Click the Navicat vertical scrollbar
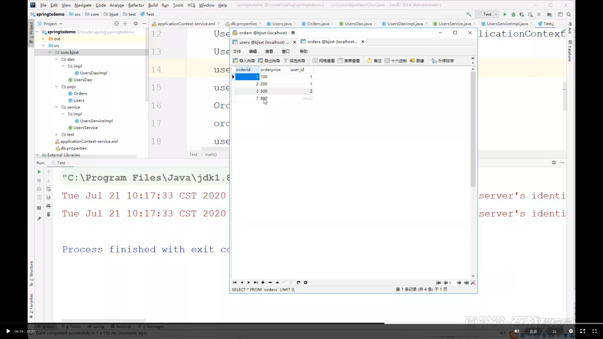Viewport: 603px width, 339px height. click(x=473, y=129)
